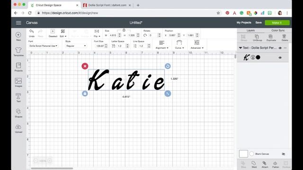This screenshot has height=170, width=303.
Task: Click the Position Y field
Action: pyautogui.click(x=191, y=35)
